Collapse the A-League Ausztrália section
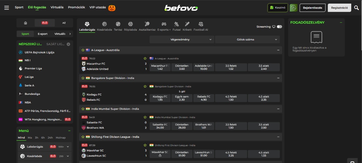Screen dimensions: 362x163 pos(278,50)
